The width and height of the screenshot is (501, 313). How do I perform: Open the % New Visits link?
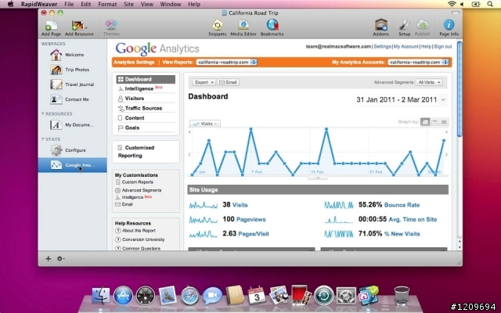(x=402, y=234)
